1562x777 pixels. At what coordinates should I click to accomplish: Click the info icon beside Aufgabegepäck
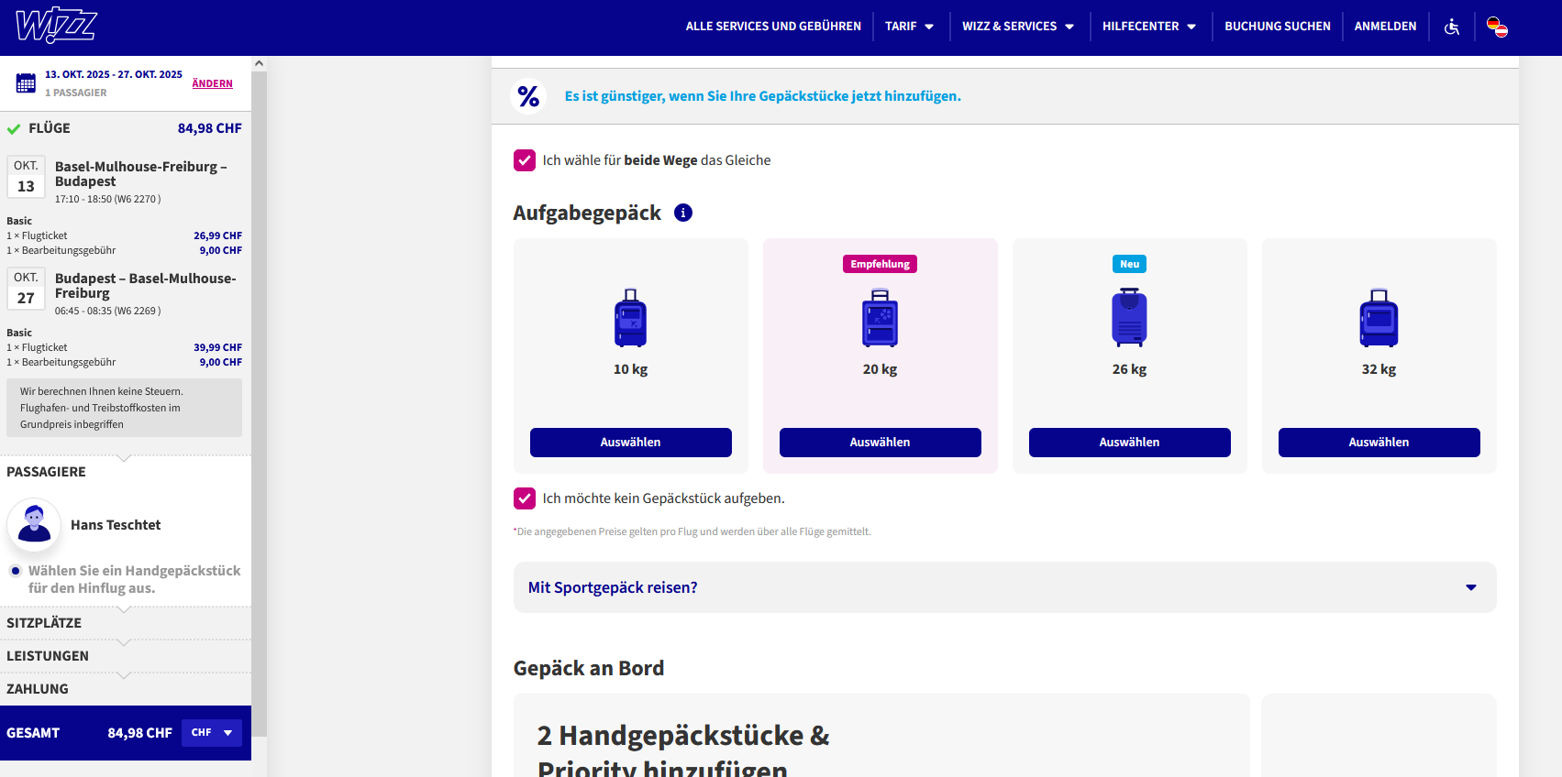[x=683, y=213]
